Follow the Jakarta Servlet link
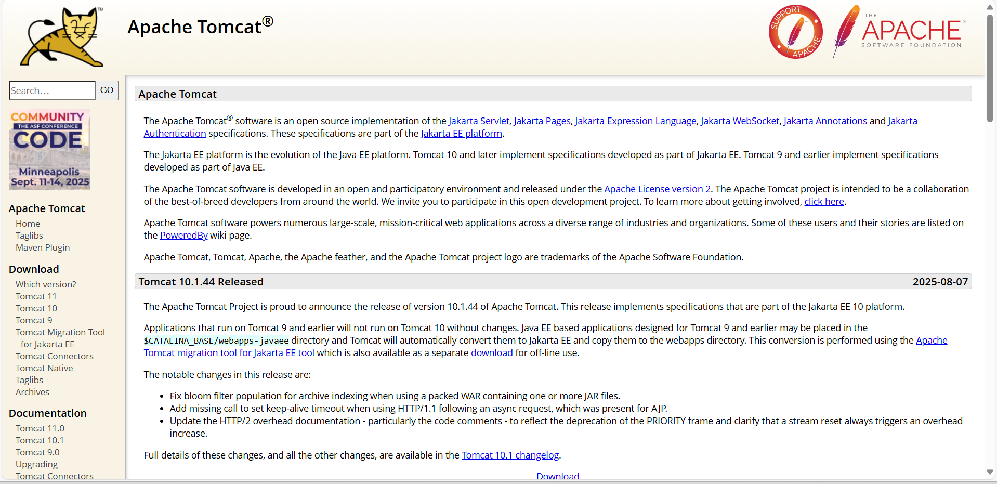This screenshot has width=997, height=484. [479, 121]
